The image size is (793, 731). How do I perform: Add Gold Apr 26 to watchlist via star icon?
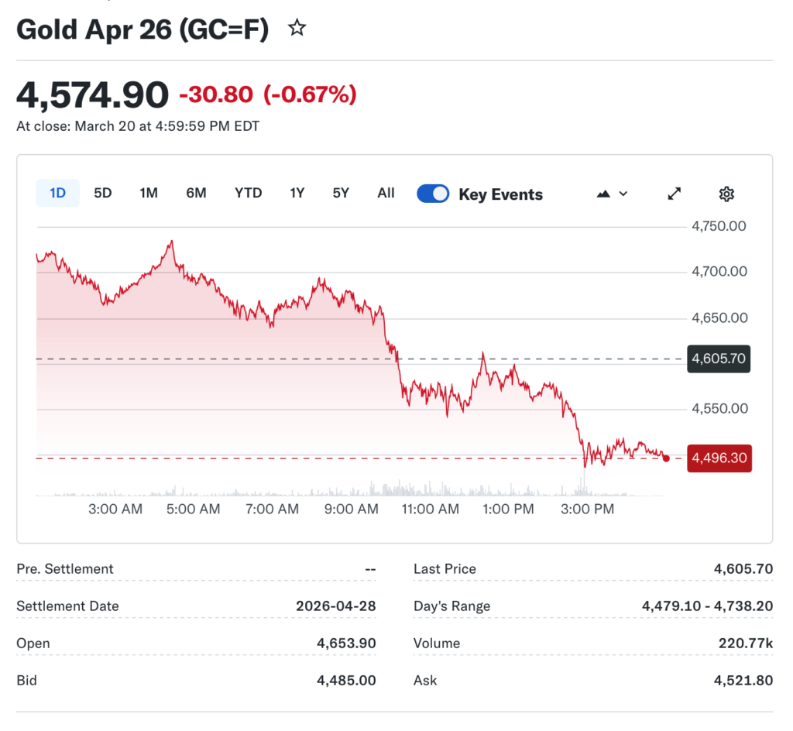click(x=297, y=28)
